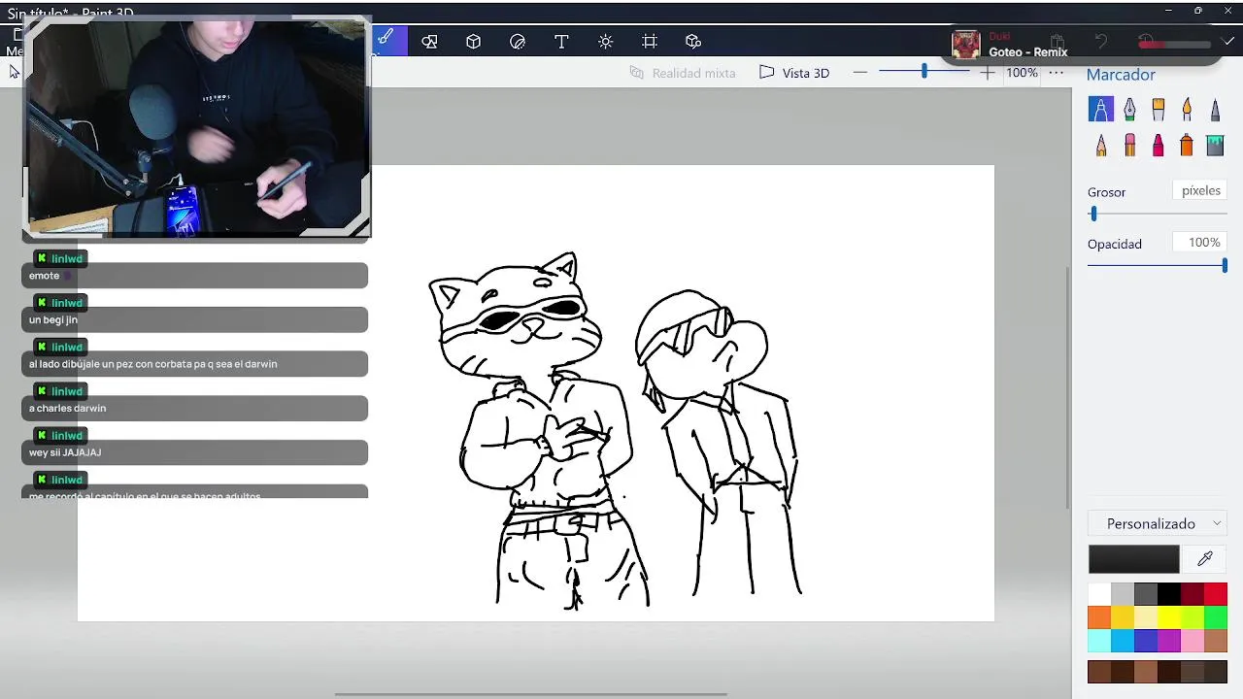Screen dimensions: 1243x699
Task: Select the Crayon brush
Action: tap(1158, 146)
